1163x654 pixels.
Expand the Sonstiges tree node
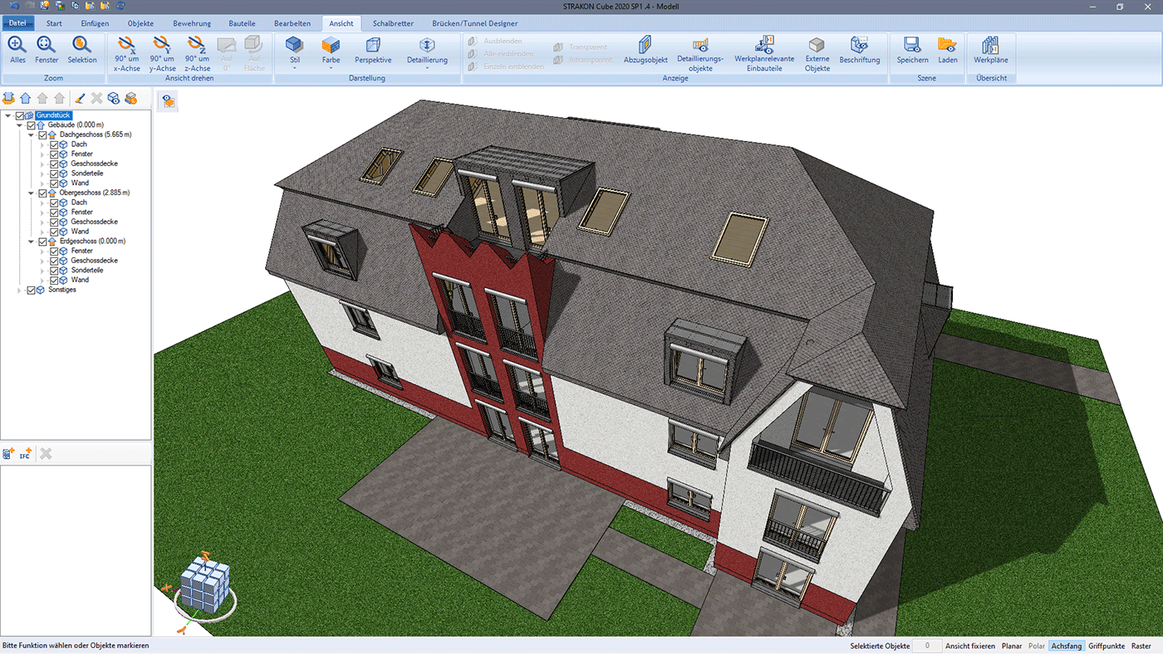pos(20,290)
